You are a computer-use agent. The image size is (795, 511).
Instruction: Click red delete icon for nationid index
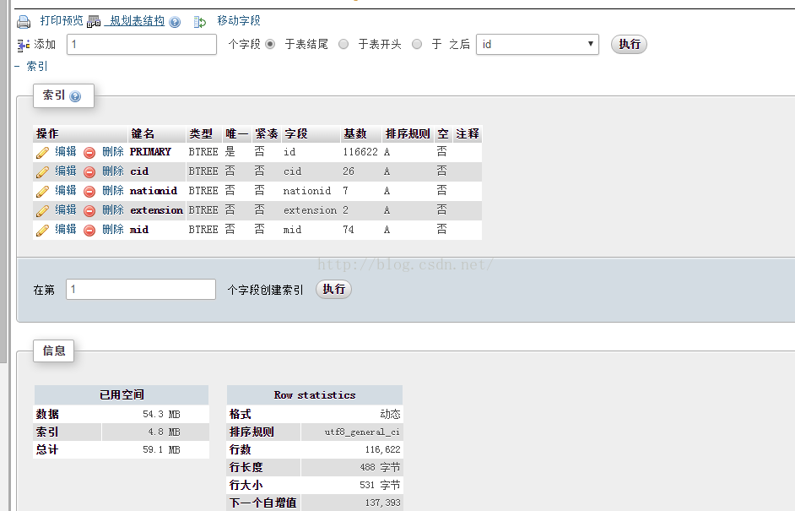point(89,191)
